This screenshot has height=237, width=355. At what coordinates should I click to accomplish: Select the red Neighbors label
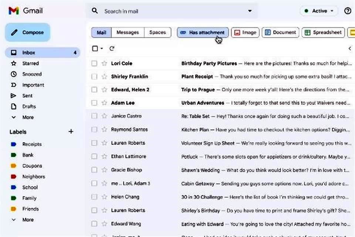pyautogui.click(x=33, y=177)
